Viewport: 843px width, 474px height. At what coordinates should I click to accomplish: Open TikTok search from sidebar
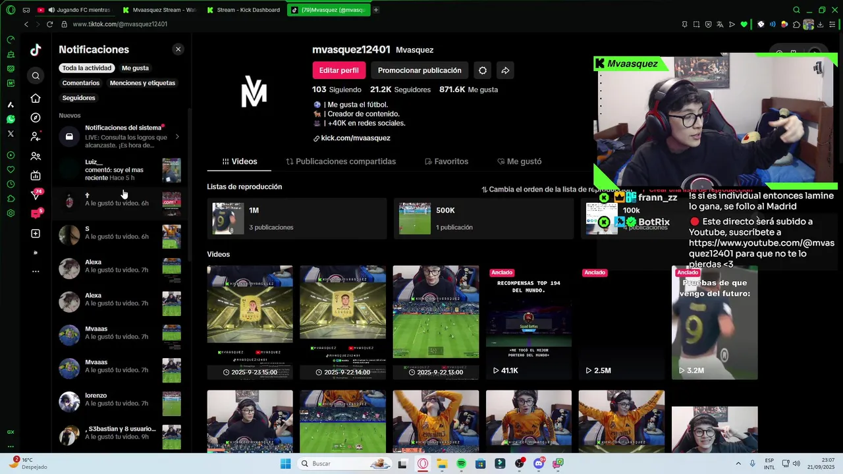click(x=36, y=76)
